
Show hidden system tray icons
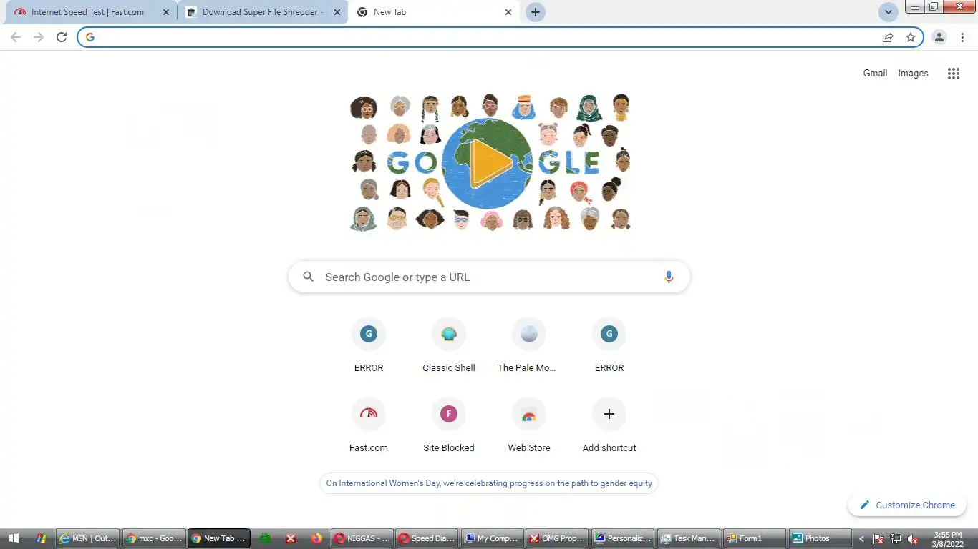tap(861, 539)
